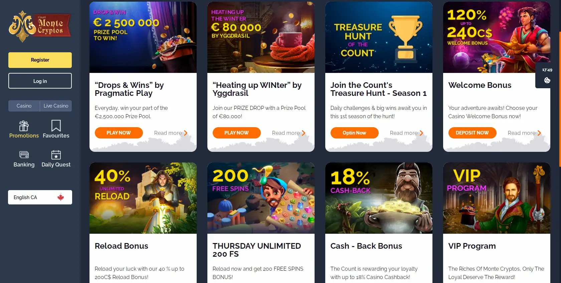Click the cookie icon under the clock
The image size is (561, 283).
pos(547,80)
